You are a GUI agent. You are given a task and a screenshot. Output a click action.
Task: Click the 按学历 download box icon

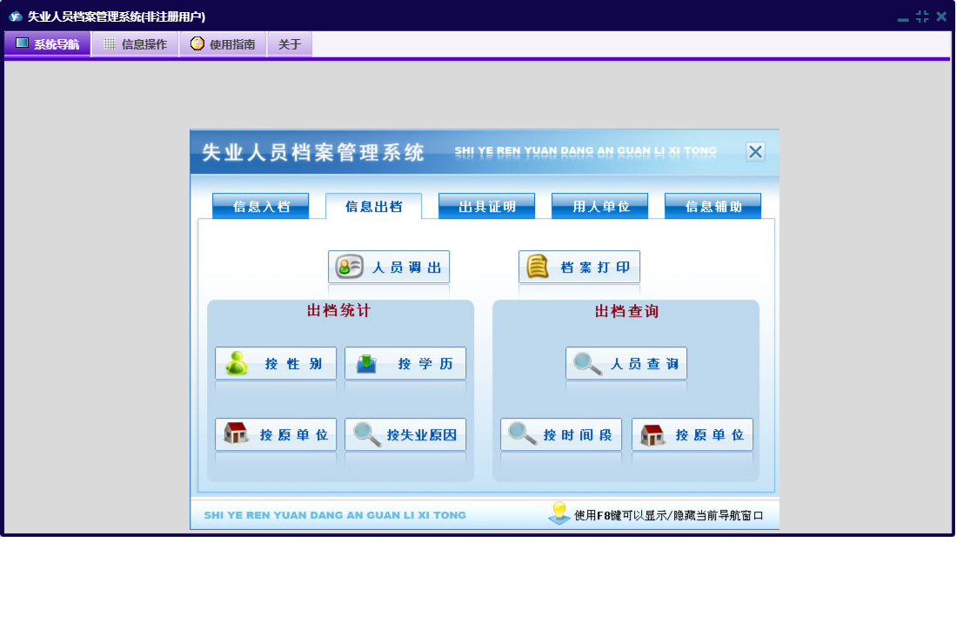[x=366, y=363]
